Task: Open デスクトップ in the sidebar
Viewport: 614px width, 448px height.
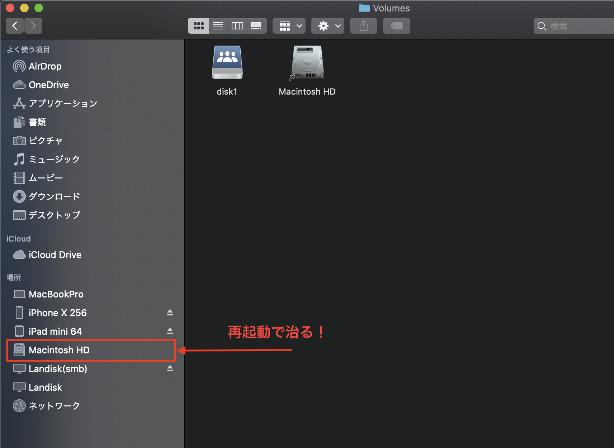Action: [93, 215]
